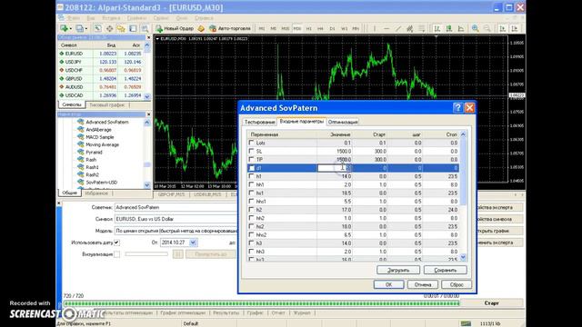582x327 pixels.
Task: Switch to Тиковый график tab
Action: click(107, 105)
